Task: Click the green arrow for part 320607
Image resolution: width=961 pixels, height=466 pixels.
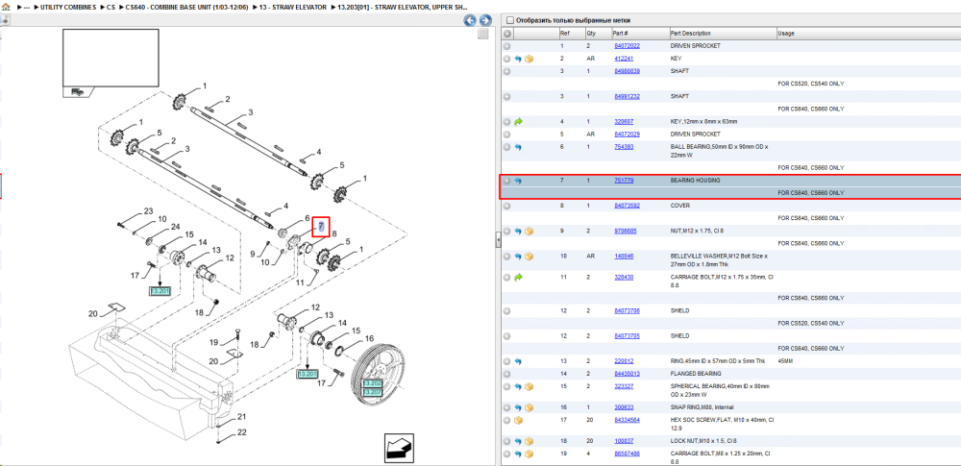Action: (518, 122)
